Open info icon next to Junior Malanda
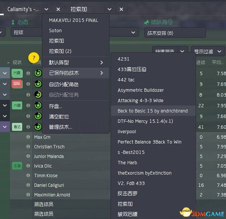226x219 pixels. coord(28,156)
